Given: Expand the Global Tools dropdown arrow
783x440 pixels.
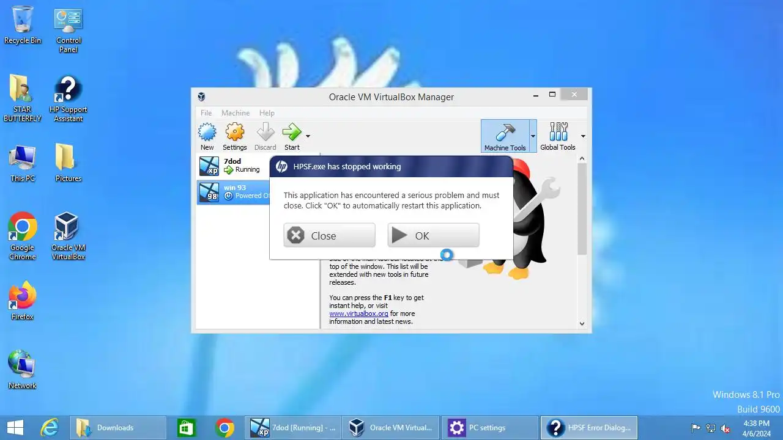Looking at the screenshot, I should click(582, 136).
